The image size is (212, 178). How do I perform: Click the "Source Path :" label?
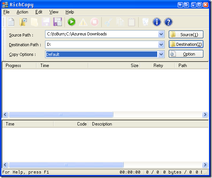point(21,35)
